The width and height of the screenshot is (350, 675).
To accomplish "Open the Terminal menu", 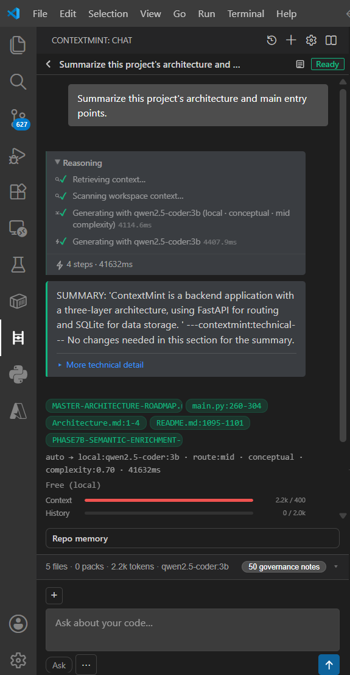I will coord(246,14).
